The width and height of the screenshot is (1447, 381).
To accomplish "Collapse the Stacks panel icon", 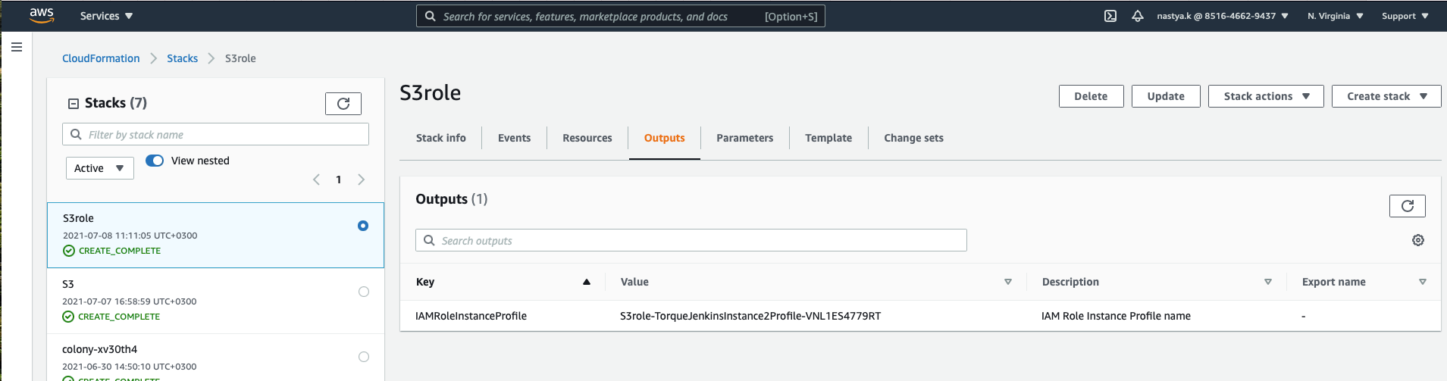I will tap(74, 104).
